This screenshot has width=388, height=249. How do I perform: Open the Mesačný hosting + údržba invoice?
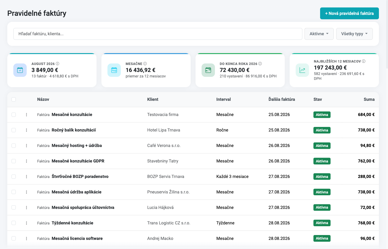[77, 146]
